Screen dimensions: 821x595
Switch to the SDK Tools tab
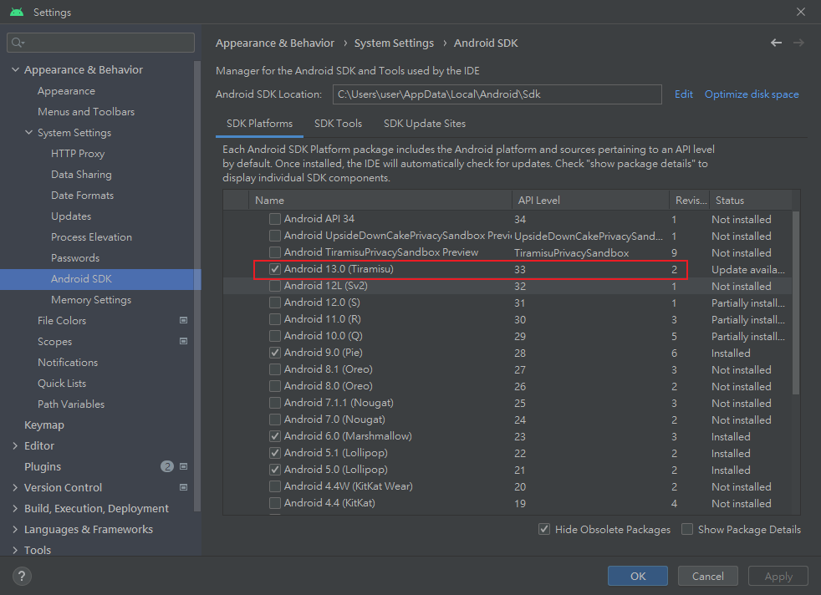coord(338,123)
